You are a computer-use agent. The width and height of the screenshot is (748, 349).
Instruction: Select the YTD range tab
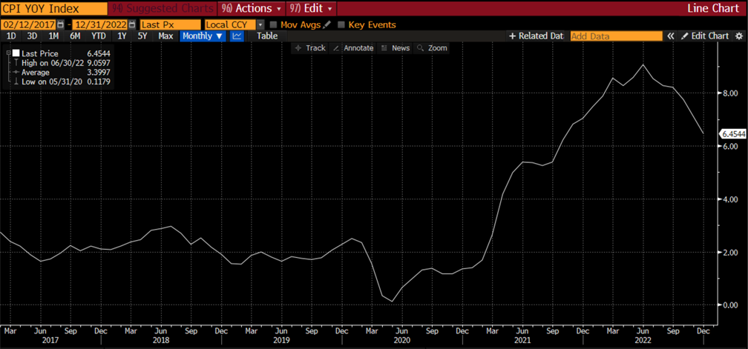[99, 36]
